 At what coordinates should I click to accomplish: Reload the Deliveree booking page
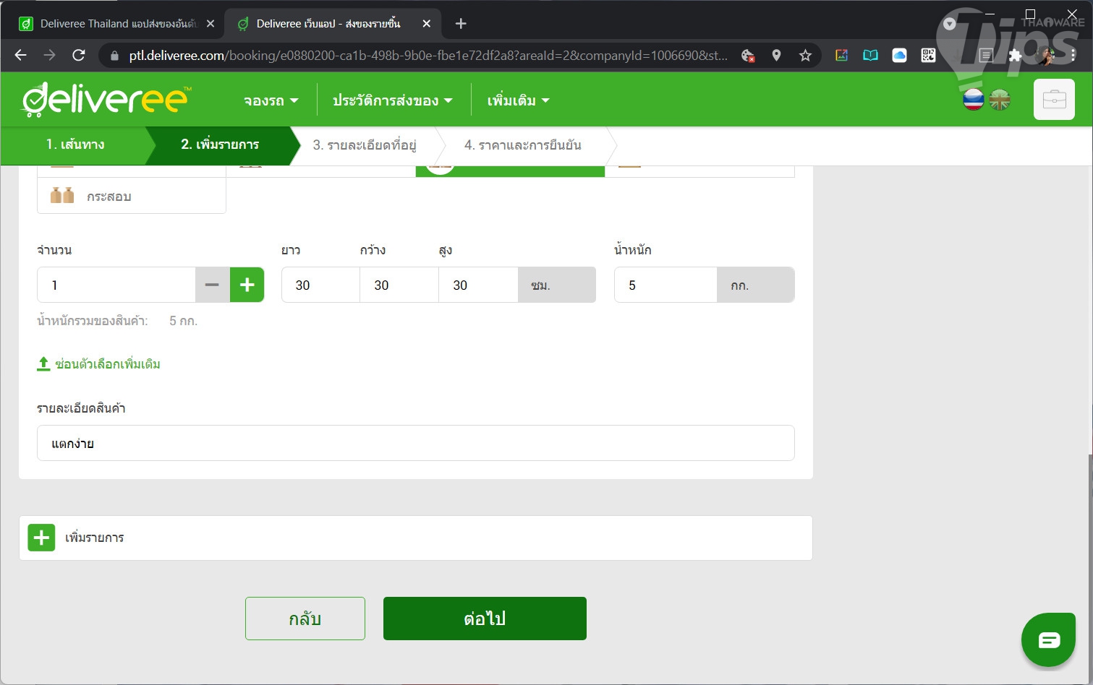pyautogui.click(x=79, y=55)
